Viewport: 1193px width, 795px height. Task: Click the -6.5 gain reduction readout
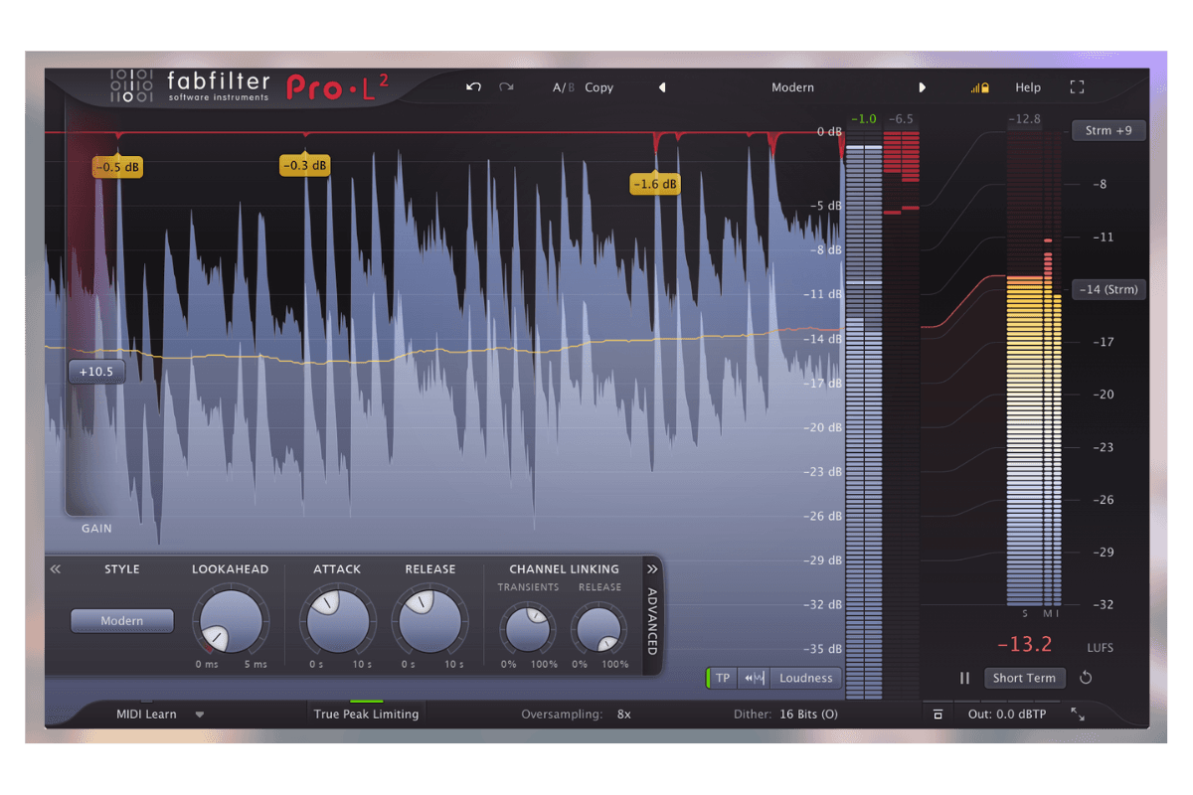901,119
